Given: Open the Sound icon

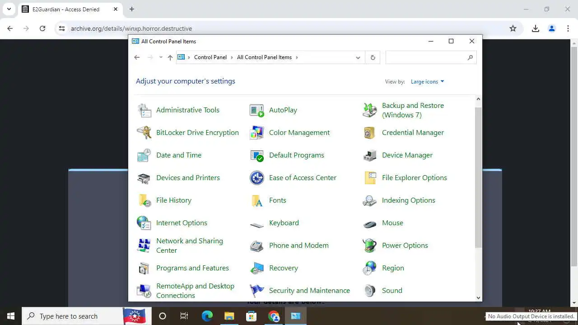Looking at the screenshot, I should [x=370, y=291].
